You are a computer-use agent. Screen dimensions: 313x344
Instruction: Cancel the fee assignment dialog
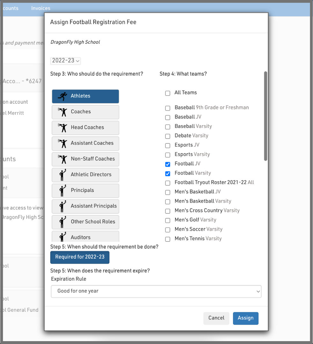pyautogui.click(x=216, y=318)
